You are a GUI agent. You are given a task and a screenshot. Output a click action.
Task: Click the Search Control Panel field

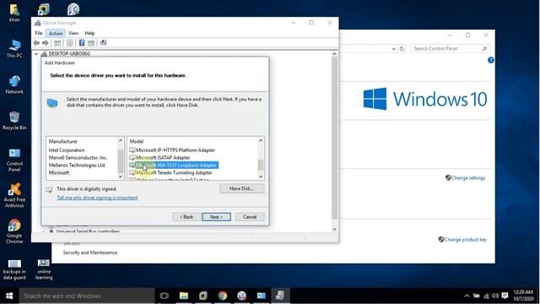tap(450, 49)
